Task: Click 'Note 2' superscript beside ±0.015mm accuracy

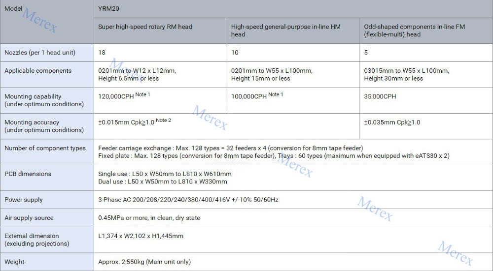Action: point(163,120)
